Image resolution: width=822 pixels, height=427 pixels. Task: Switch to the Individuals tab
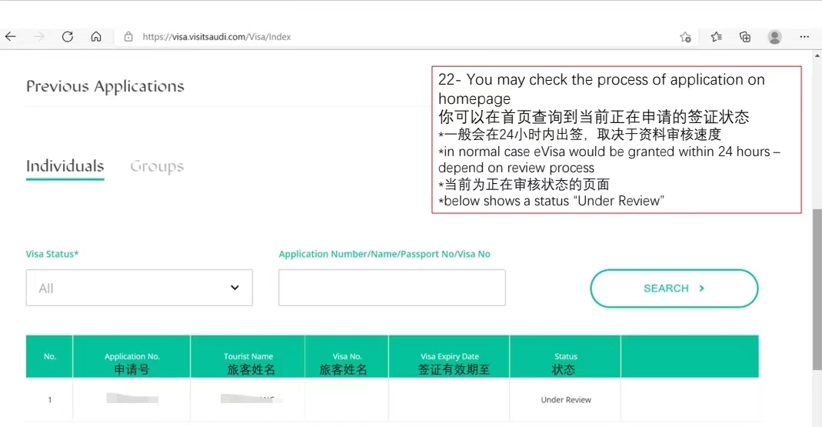[65, 166]
